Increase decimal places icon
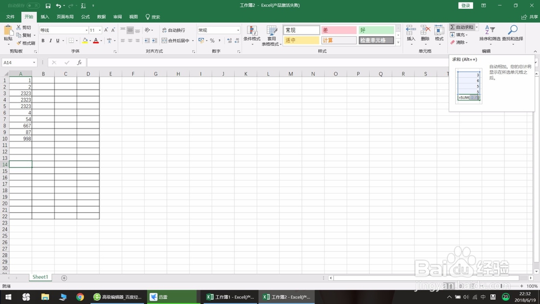Image resolution: width=540 pixels, height=304 pixels. point(230,40)
